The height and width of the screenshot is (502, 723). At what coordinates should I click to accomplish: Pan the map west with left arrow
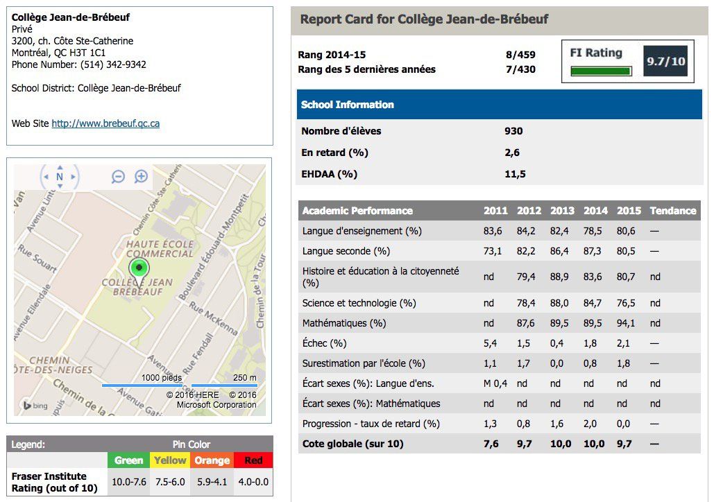[46, 177]
